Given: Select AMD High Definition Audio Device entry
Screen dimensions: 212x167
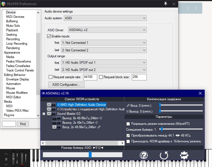Looking at the screenshot, I should tap(81, 105).
